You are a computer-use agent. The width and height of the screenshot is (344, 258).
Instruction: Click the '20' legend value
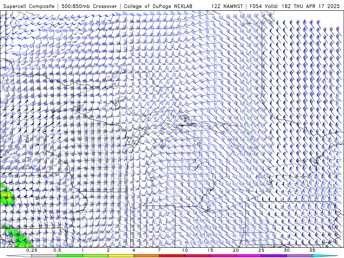(236, 250)
